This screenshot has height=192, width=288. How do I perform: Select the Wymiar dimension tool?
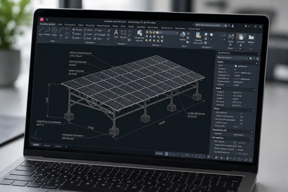(x=123, y=34)
